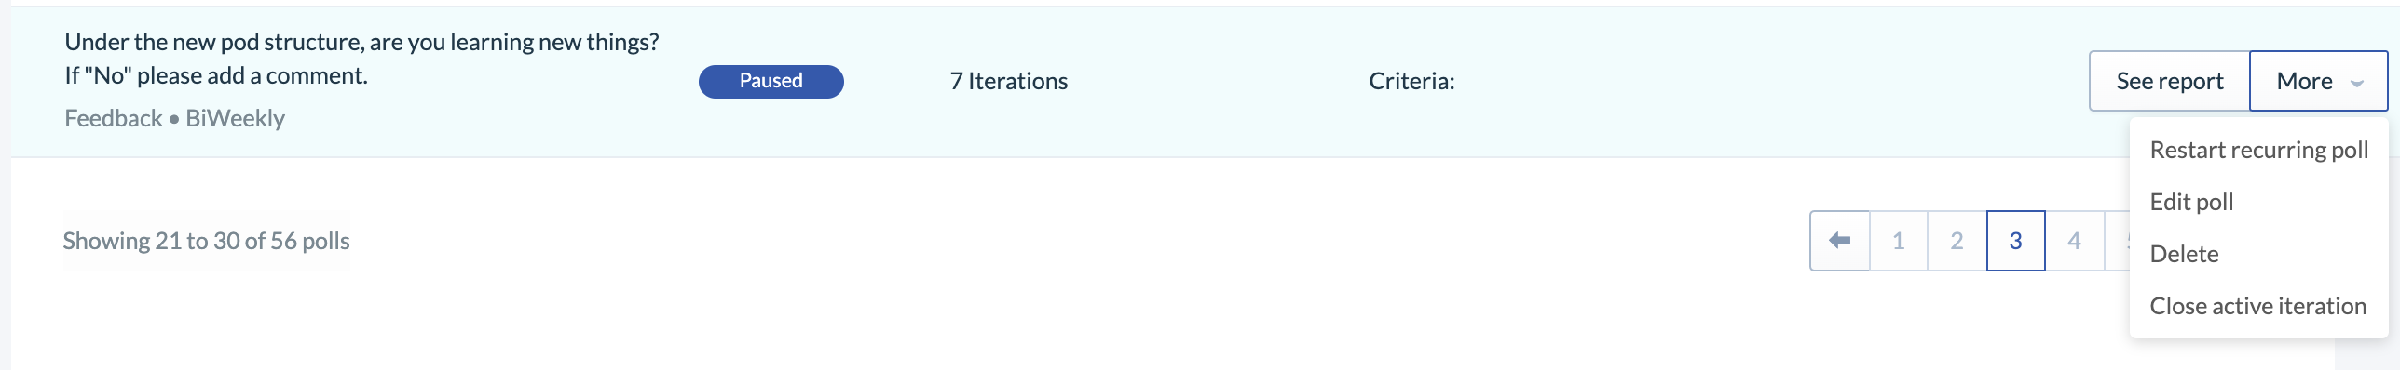Go to pagination page 4
This screenshot has height=370, width=2400.
(2074, 241)
